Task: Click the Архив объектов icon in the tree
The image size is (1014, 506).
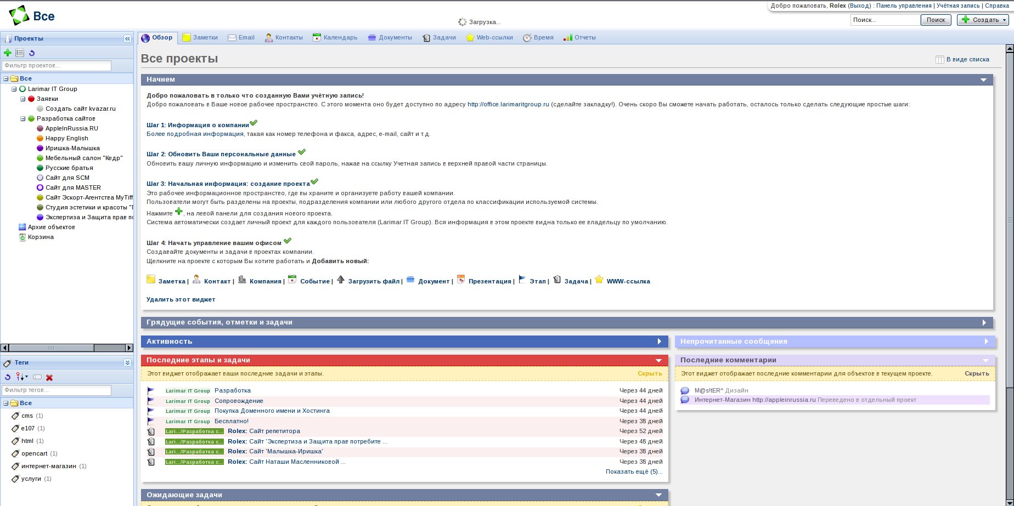Action: 22,228
